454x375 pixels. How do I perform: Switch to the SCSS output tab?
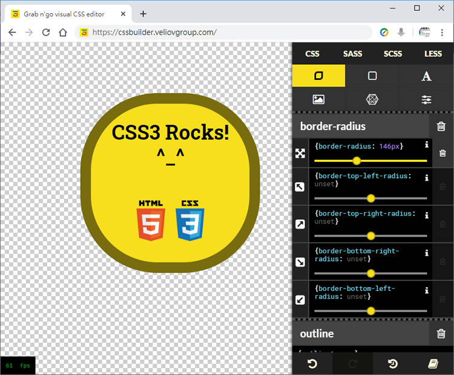(393, 53)
